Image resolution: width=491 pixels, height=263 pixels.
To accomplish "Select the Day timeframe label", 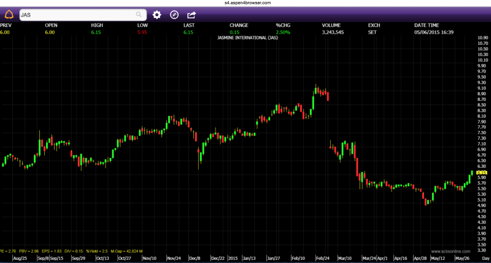I will click(x=484, y=259).
